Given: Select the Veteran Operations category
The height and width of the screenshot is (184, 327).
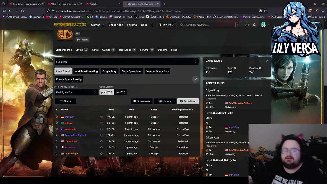Looking at the screenshot, I should tap(157, 71).
